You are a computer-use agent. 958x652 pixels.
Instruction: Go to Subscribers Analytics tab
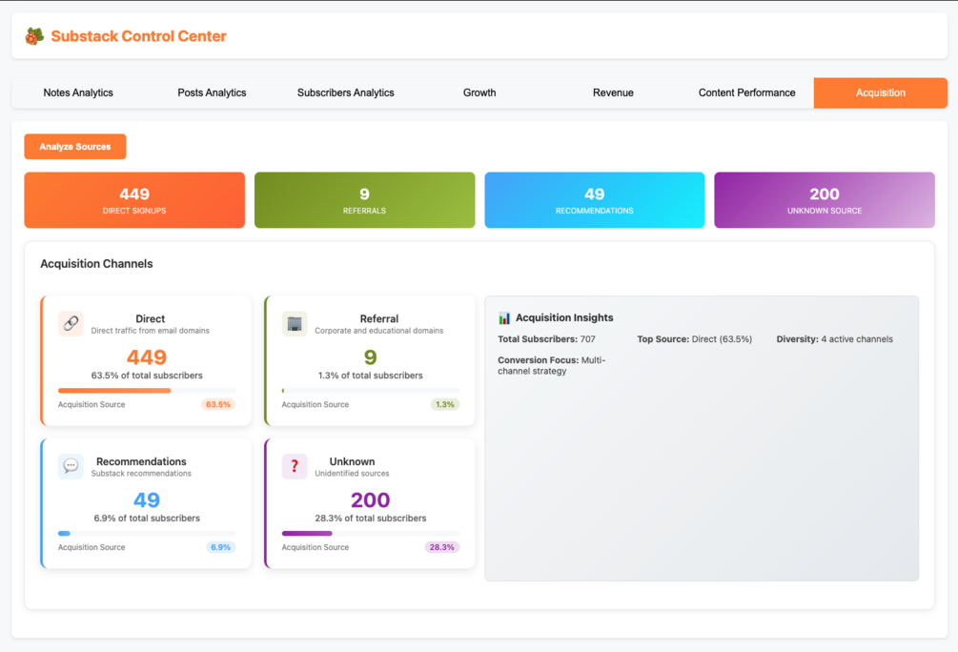coord(346,92)
